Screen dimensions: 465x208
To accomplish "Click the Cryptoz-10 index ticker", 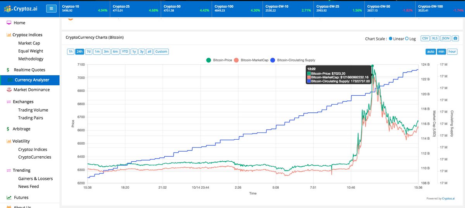I will coord(84,8).
